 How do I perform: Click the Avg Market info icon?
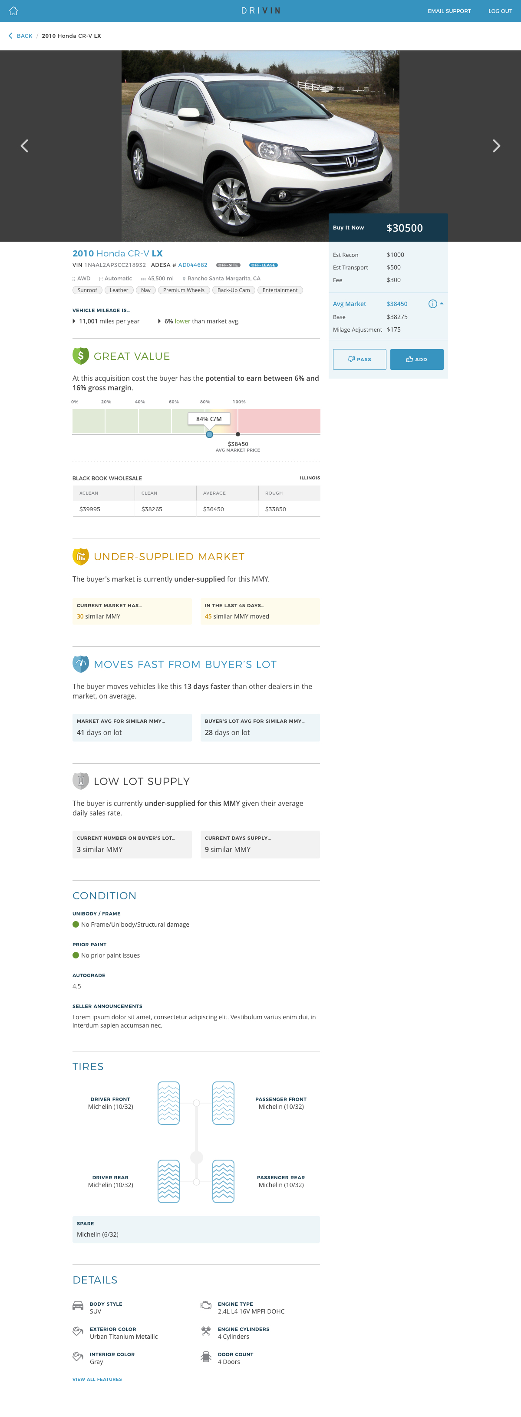[432, 304]
